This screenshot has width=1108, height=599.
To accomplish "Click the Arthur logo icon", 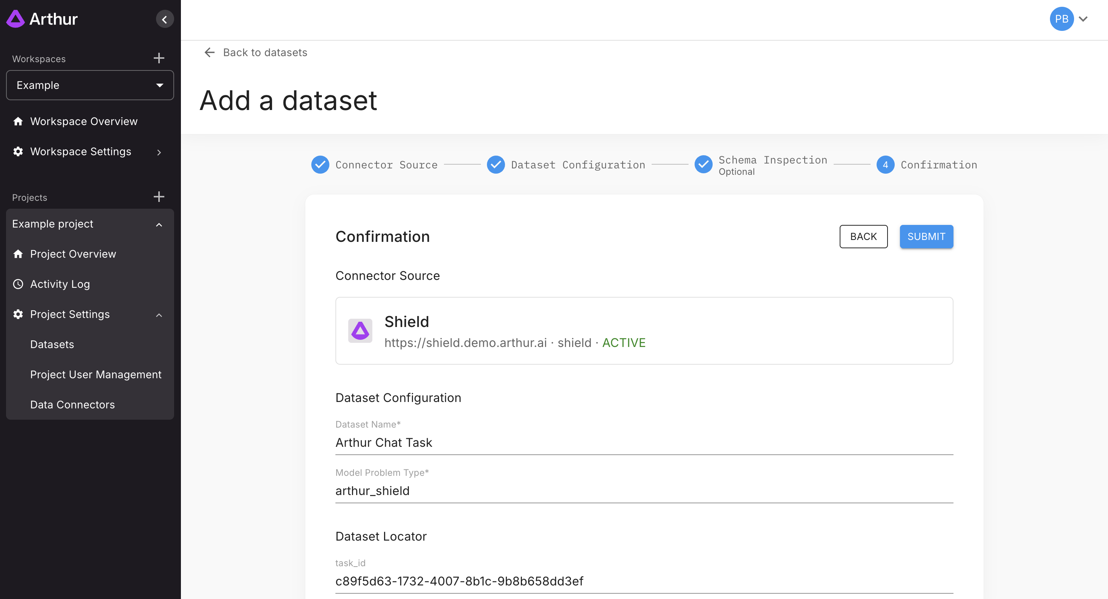I will pyautogui.click(x=15, y=19).
